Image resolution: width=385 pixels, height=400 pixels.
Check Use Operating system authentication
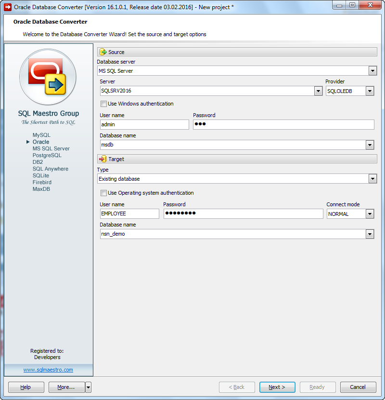[x=103, y=193]
